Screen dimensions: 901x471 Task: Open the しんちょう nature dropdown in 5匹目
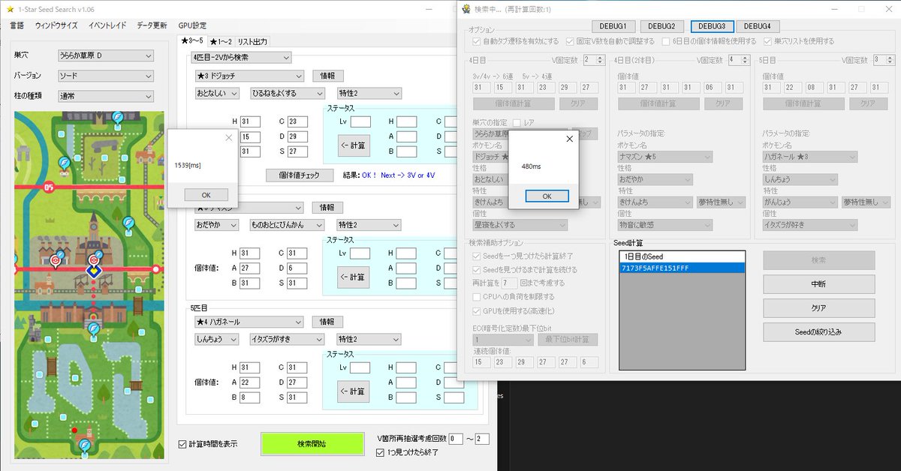(217, 339)
